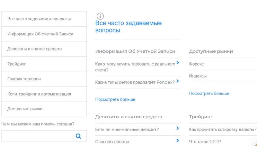Open 'Трейдинг' sidebar item
Screen dimensions: 257x146
(x=44, y=64)
